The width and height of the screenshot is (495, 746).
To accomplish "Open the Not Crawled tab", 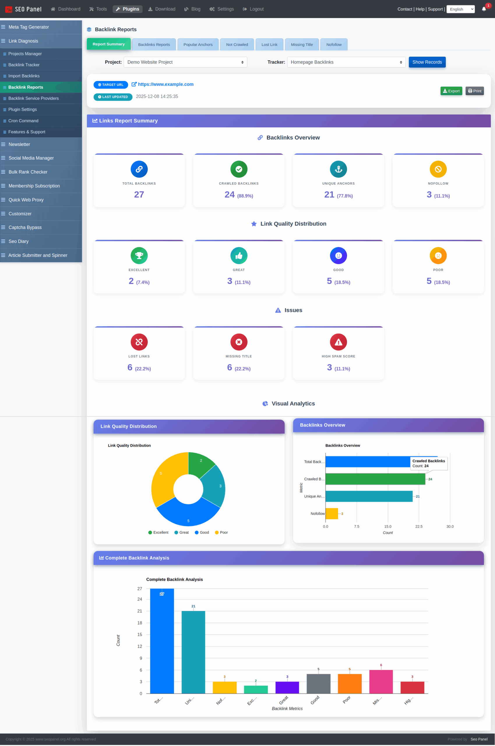I will coord(237,45).
